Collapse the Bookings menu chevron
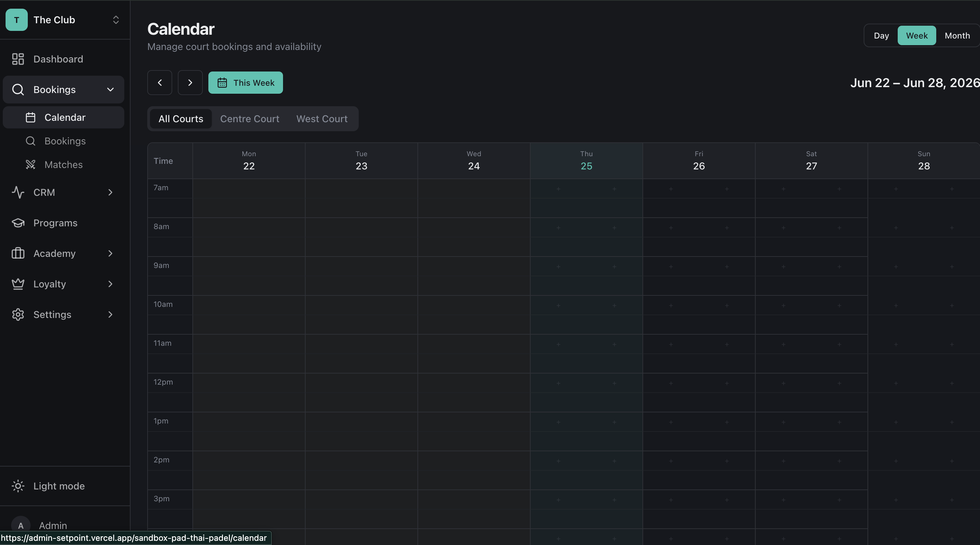980x545 pixels. (110, 90)
